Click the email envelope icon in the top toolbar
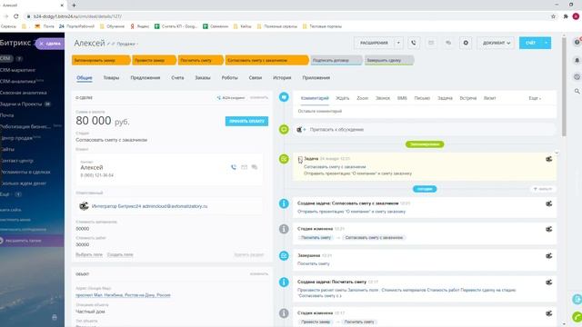 [x=431, y=43]
